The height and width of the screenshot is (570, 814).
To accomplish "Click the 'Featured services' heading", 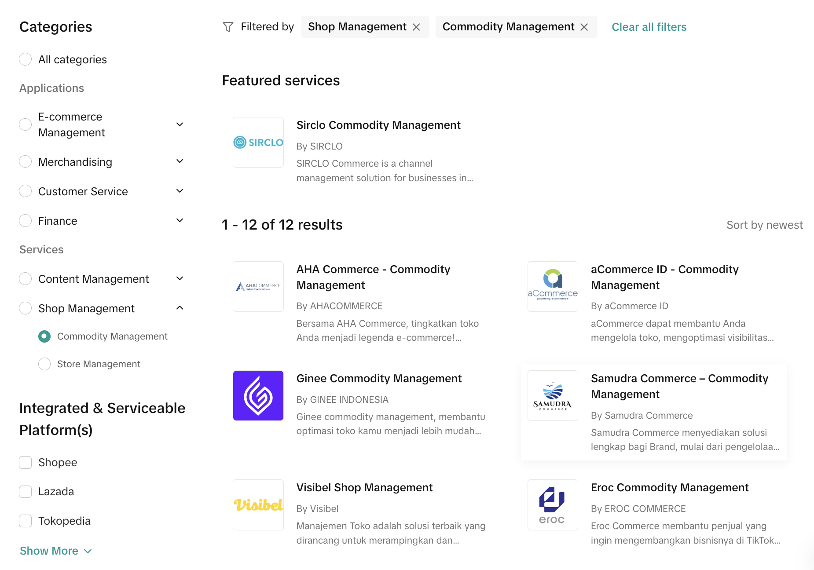I will coord(281,80).
